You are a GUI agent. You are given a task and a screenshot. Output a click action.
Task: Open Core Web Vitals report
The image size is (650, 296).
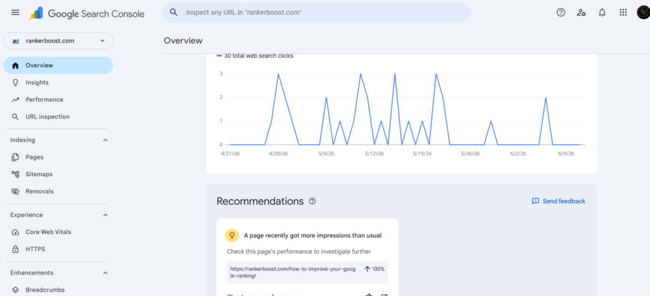(58, 232)
